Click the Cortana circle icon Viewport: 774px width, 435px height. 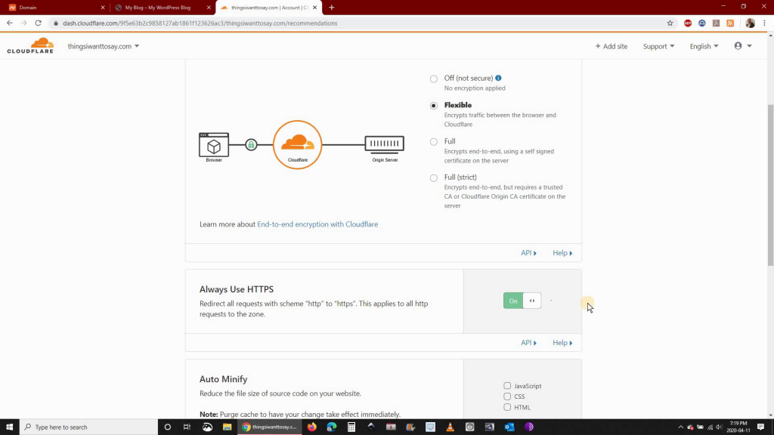[167, 427]
